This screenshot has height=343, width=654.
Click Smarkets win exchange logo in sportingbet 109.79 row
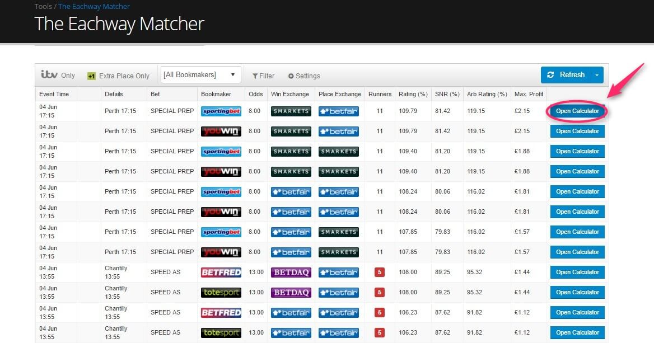pyautogui.click(x=291, y=111)
